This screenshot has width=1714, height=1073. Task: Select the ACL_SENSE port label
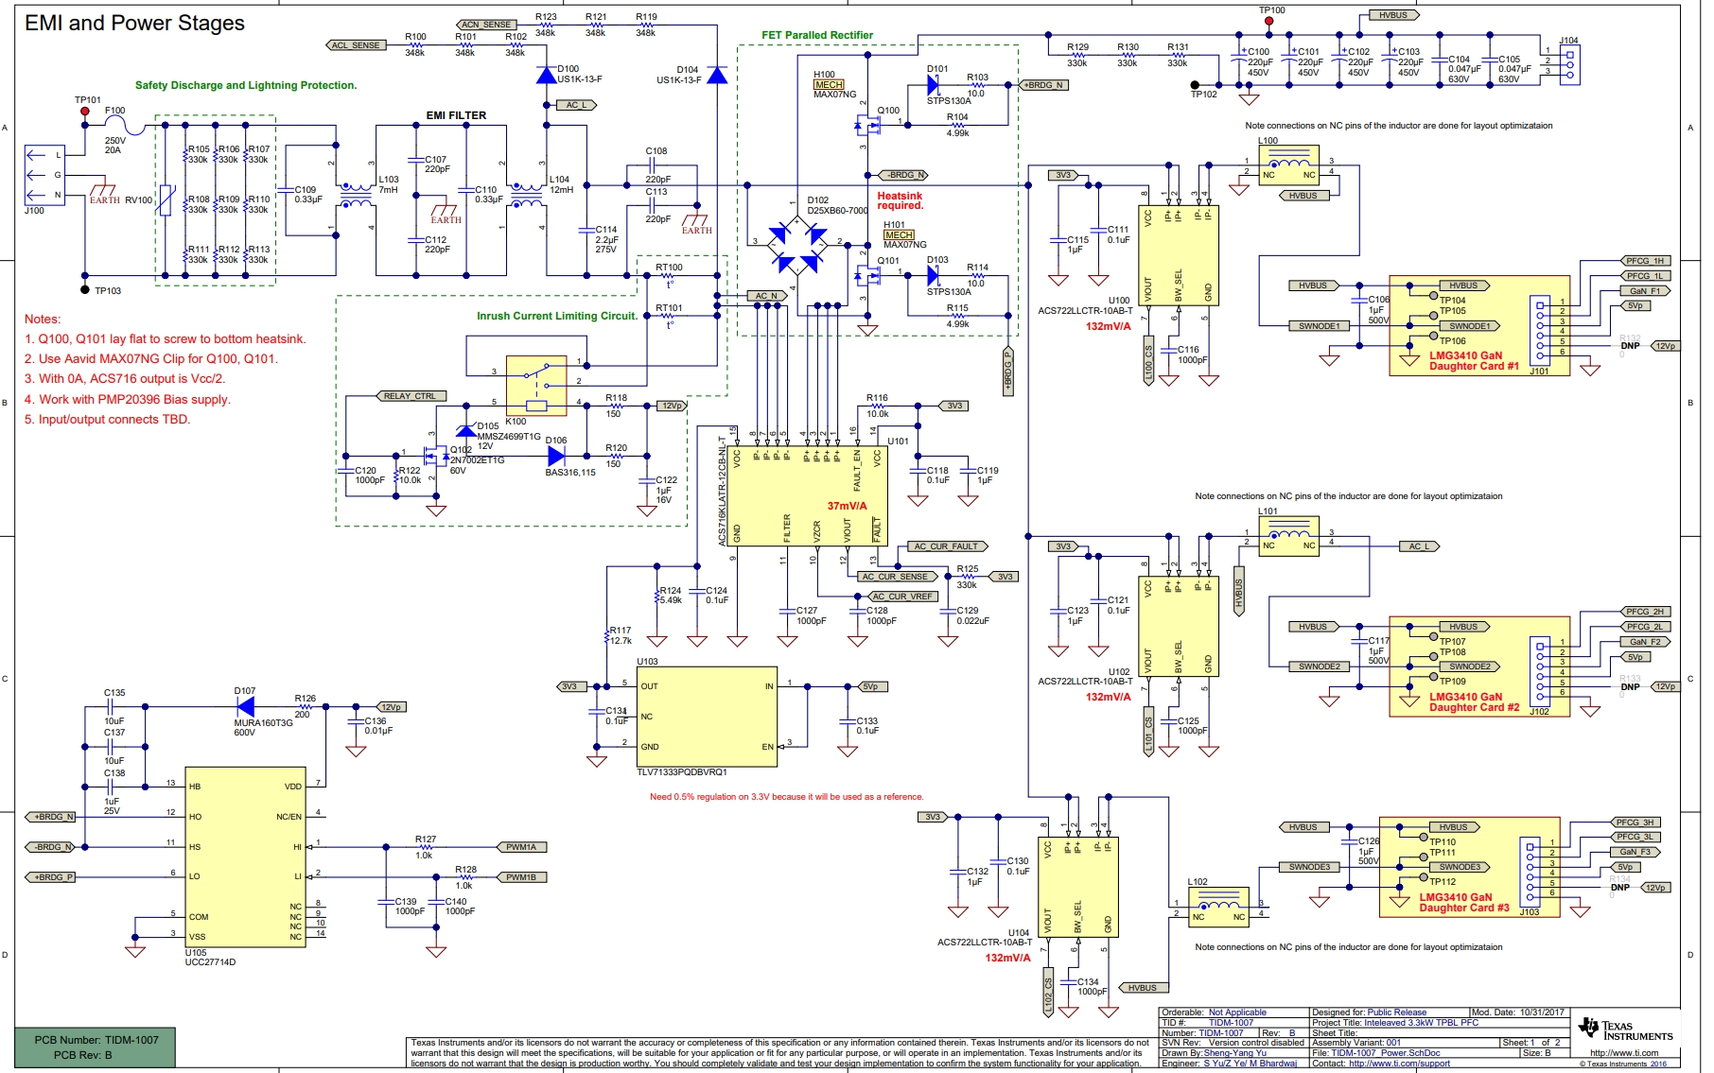click(358, 45)
